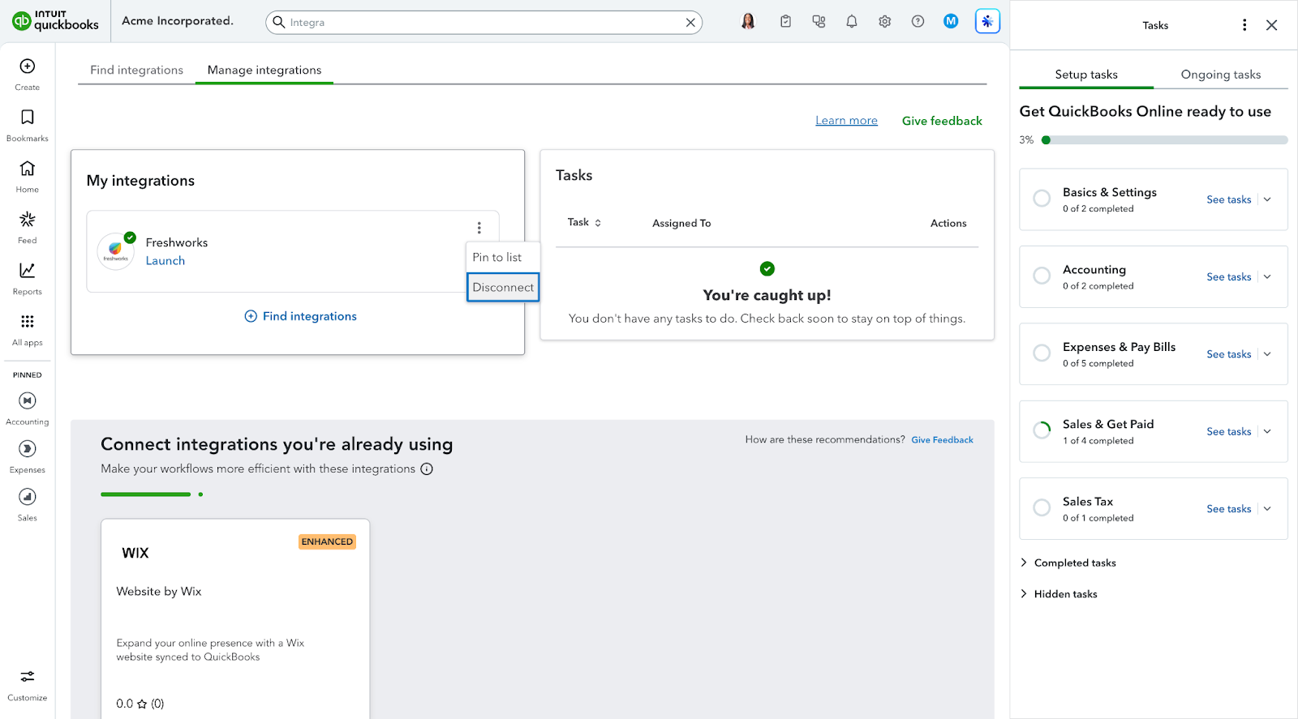This screenshot has height=719, width=1298.
Task: Open pinned Sales app
Action: [27, 503]
